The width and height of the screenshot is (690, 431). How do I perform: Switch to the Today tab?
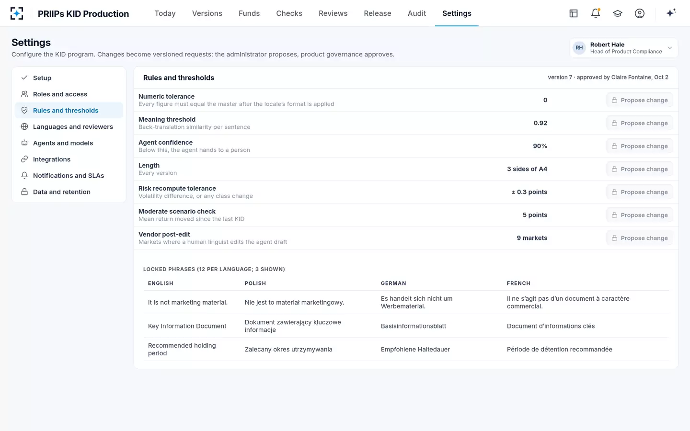click(165, 13)
